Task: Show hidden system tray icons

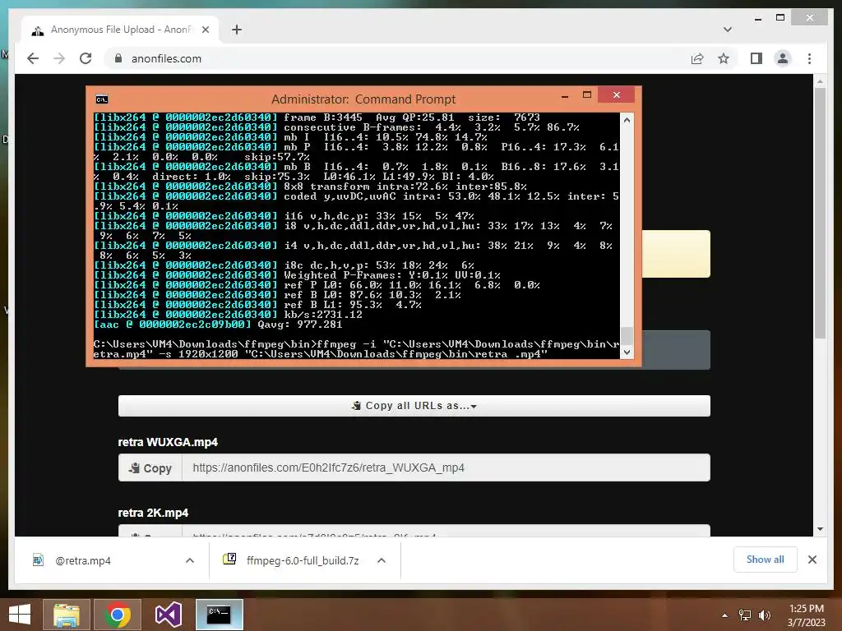Action: tap(725, 615)
